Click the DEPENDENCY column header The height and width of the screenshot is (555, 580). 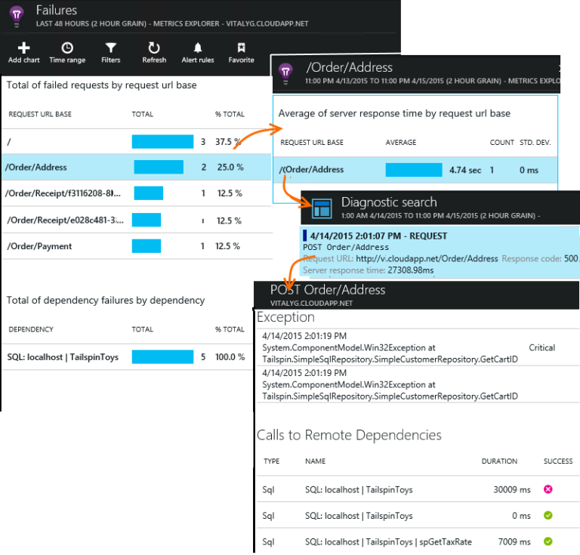coord(31,329)
